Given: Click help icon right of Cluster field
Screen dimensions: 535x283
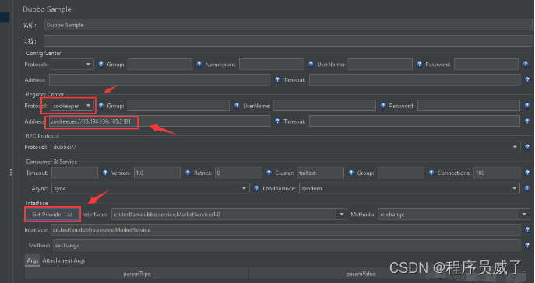Looking at the screenshot, I should point(350,173).
